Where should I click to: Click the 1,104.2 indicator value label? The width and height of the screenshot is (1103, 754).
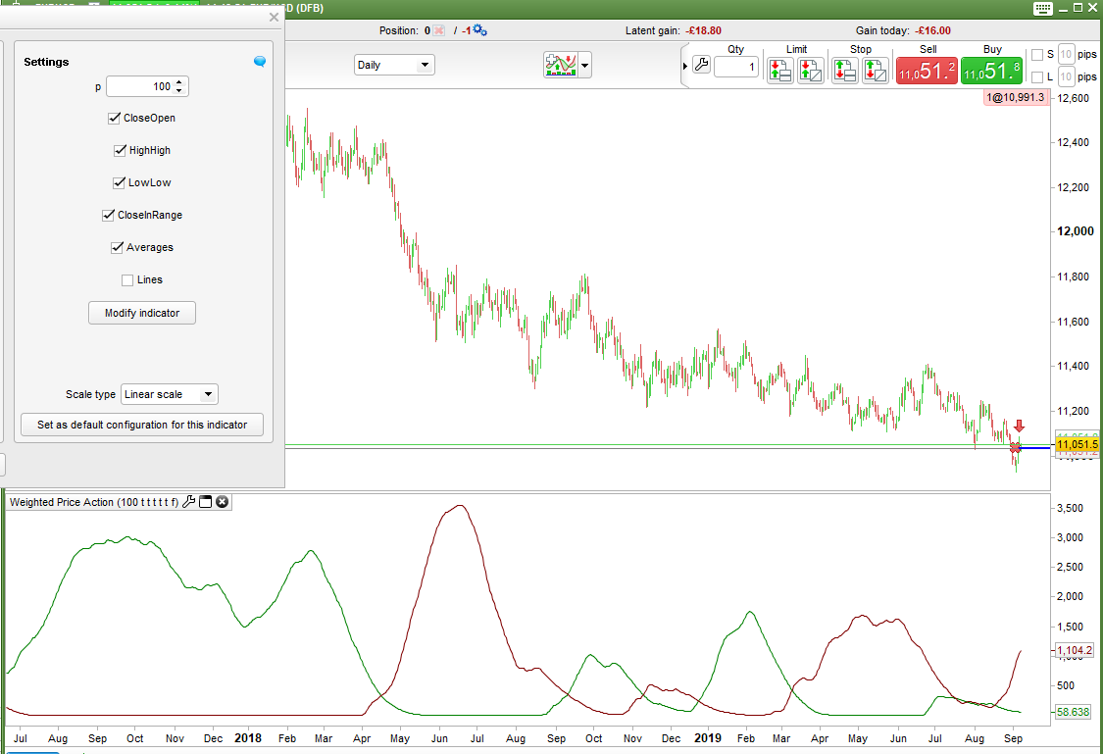(x=1075, y=651)
